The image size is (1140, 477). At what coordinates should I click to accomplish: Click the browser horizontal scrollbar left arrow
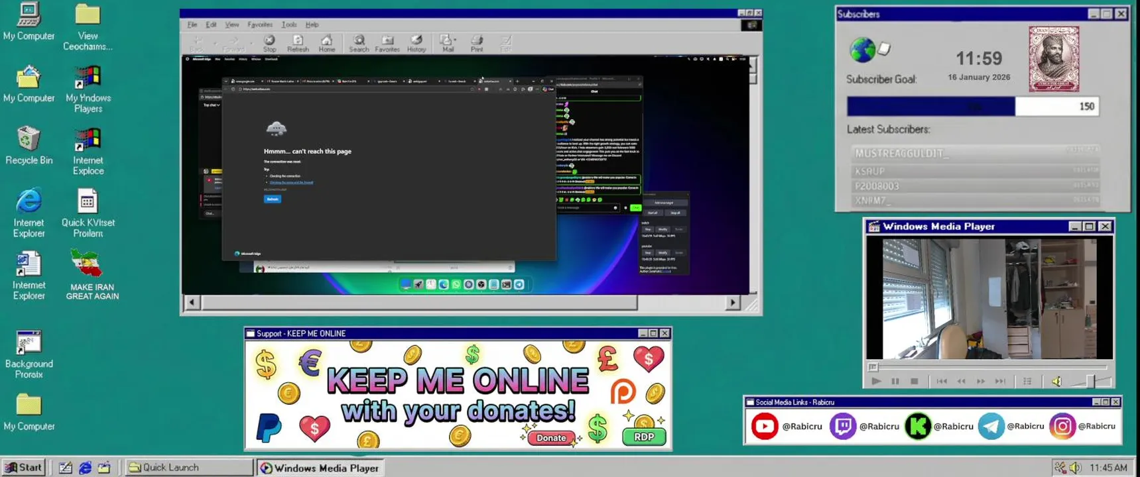point(192,303)
